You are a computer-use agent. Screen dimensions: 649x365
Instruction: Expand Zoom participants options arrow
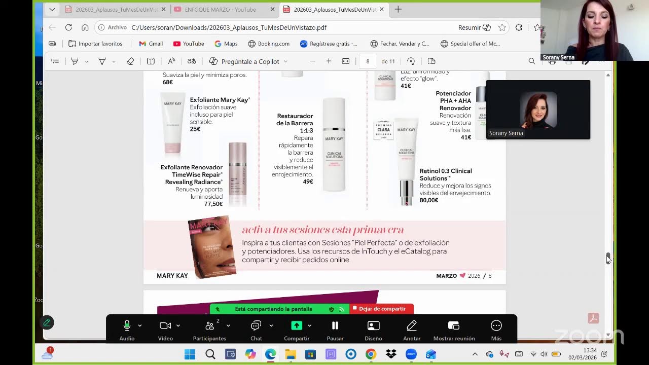(228, 325)
